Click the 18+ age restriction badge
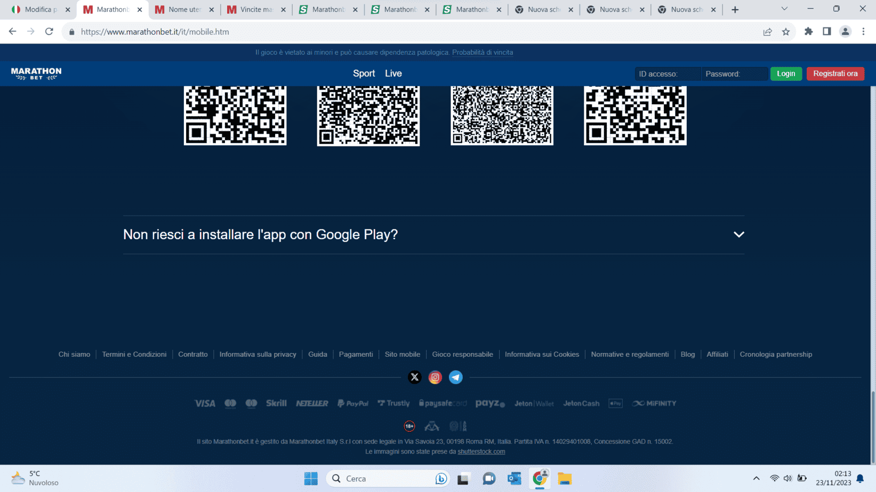The width and height of the screenshot is (876, 492). [x=409, y=426]
